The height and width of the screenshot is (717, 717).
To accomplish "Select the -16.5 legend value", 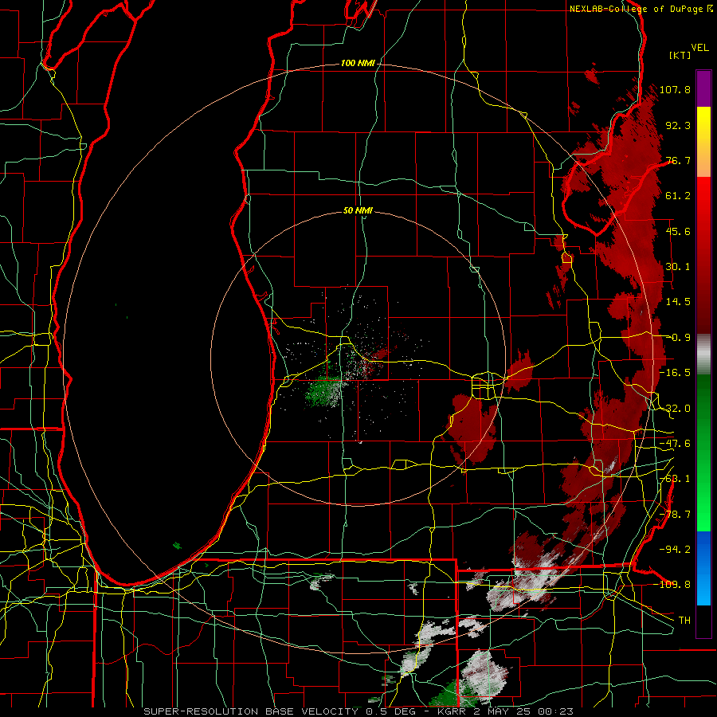I will 675,373.
